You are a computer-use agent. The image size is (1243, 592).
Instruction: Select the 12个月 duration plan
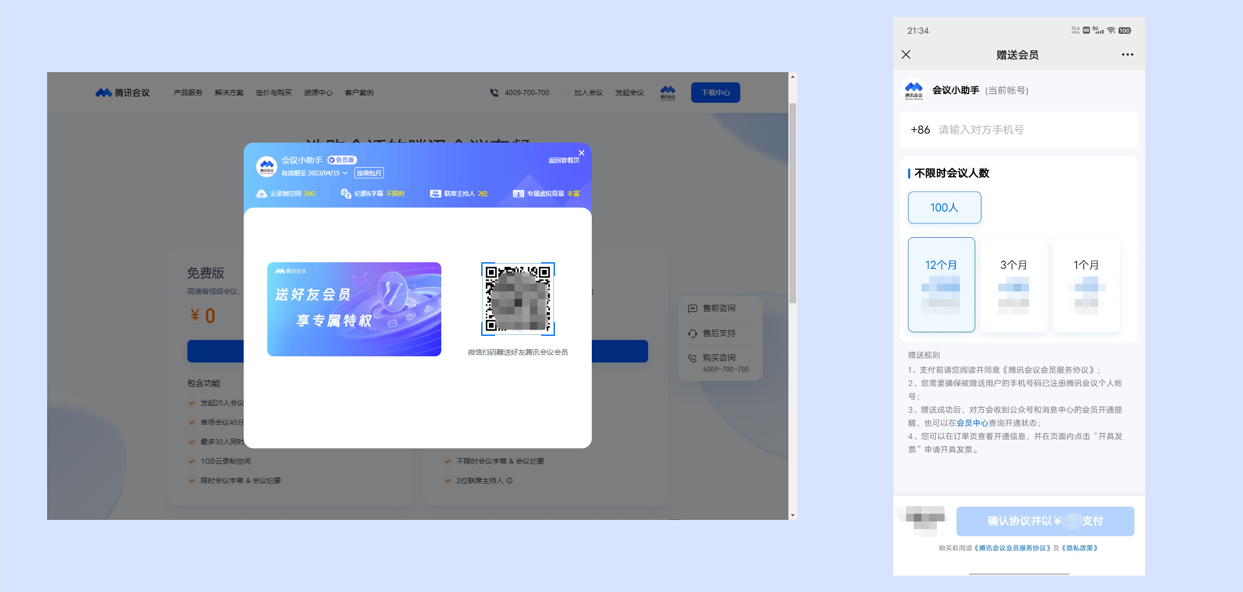941,285
